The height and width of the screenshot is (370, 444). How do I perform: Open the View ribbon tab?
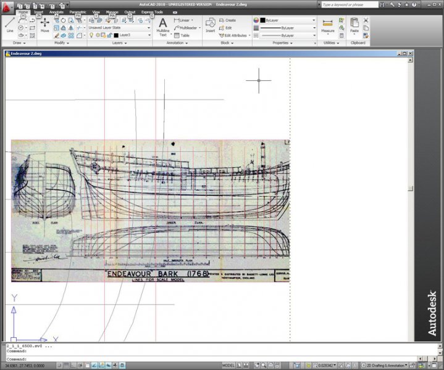tap(96, 12)
